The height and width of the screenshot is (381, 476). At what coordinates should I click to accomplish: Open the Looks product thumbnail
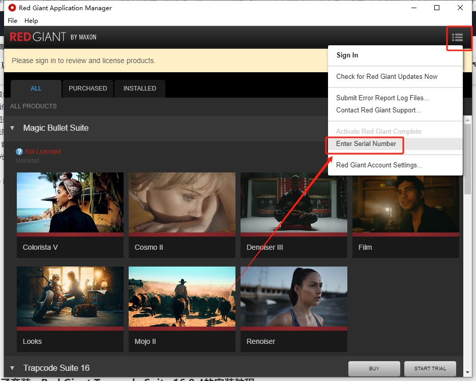coord(70,297)
